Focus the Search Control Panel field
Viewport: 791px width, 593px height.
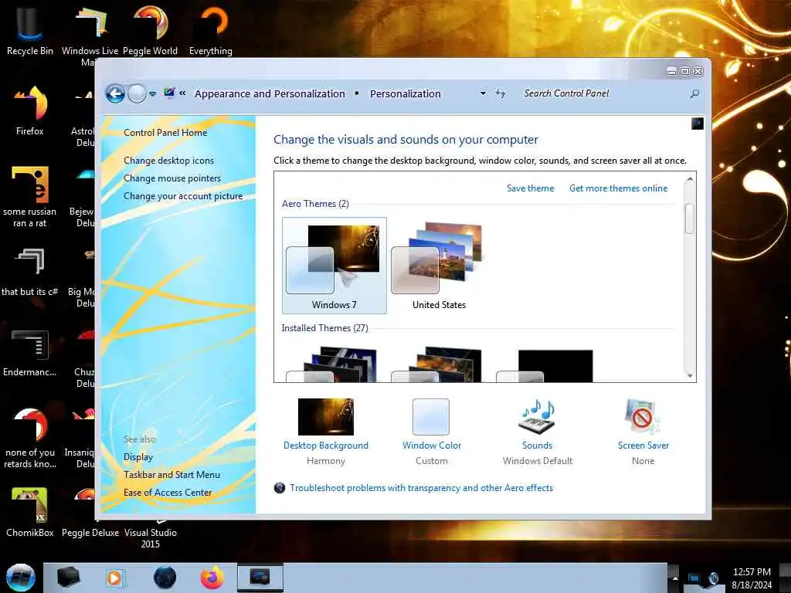coord(603,93)
